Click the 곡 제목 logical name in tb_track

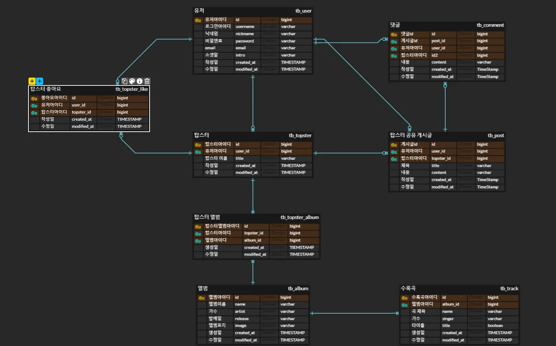coord(419,311)
